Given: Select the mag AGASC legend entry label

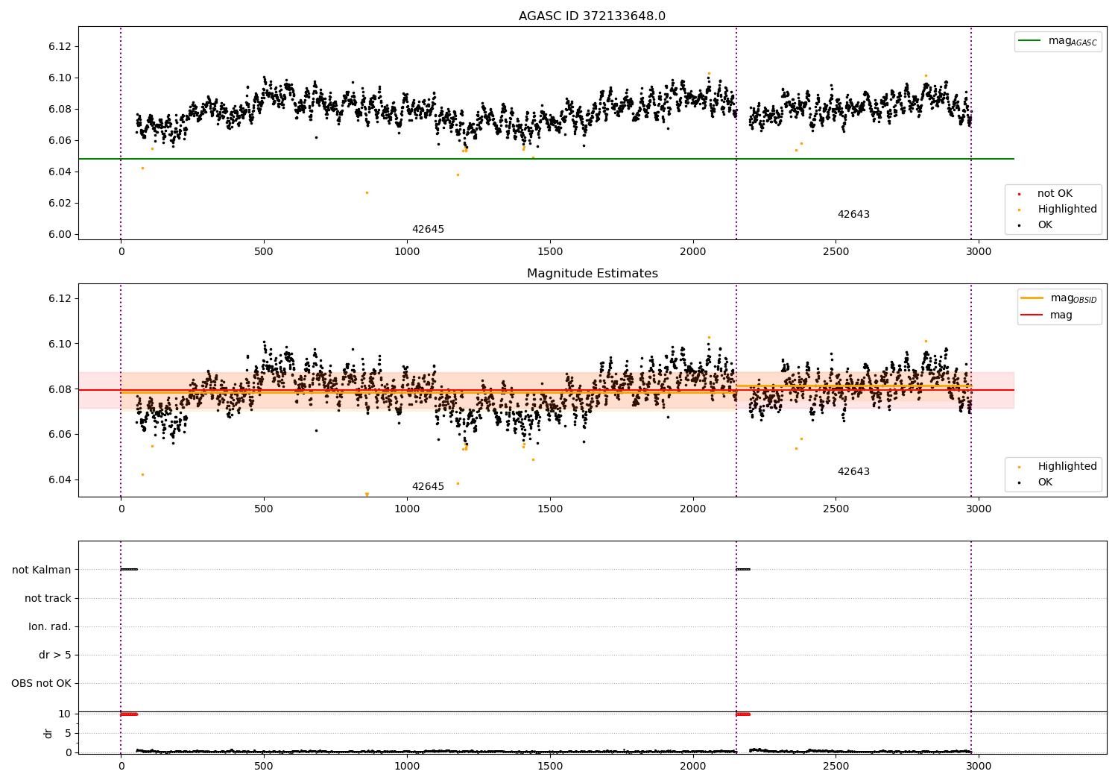Looking at the screenshot, I should click(x=1073, y=41).
